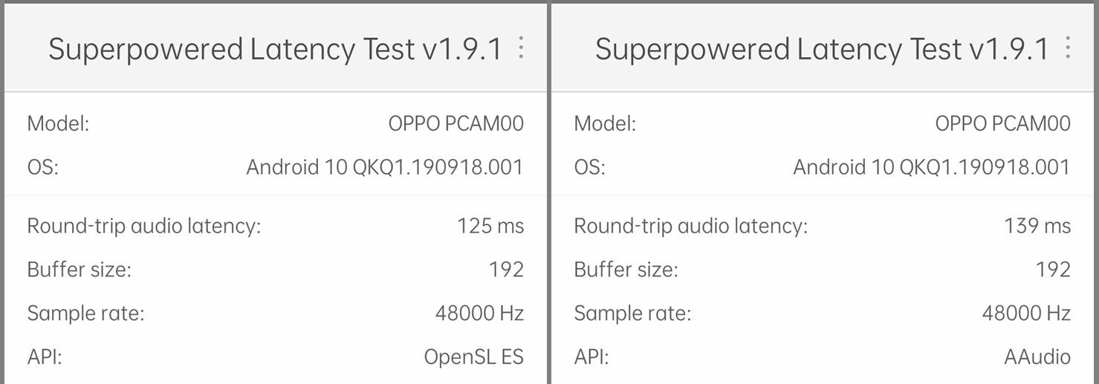Select the 139 ms latency value
The image size is (1099, 384).
click(x=1037, y=226)
